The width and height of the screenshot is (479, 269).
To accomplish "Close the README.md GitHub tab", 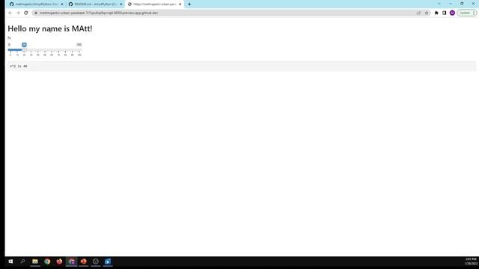I will click(121, 4).
